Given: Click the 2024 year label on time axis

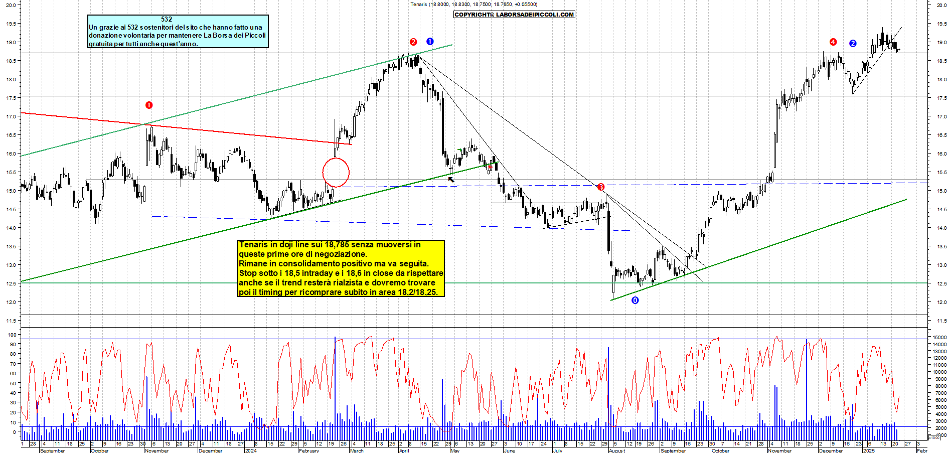Looking at the screenshot, I should [x=250, y=450].
